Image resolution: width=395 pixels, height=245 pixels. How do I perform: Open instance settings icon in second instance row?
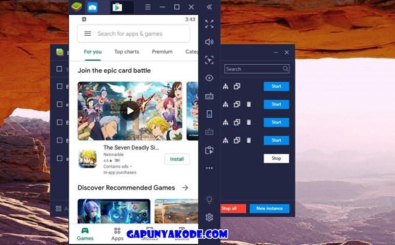pyautogui.click(x=225, y=104)
